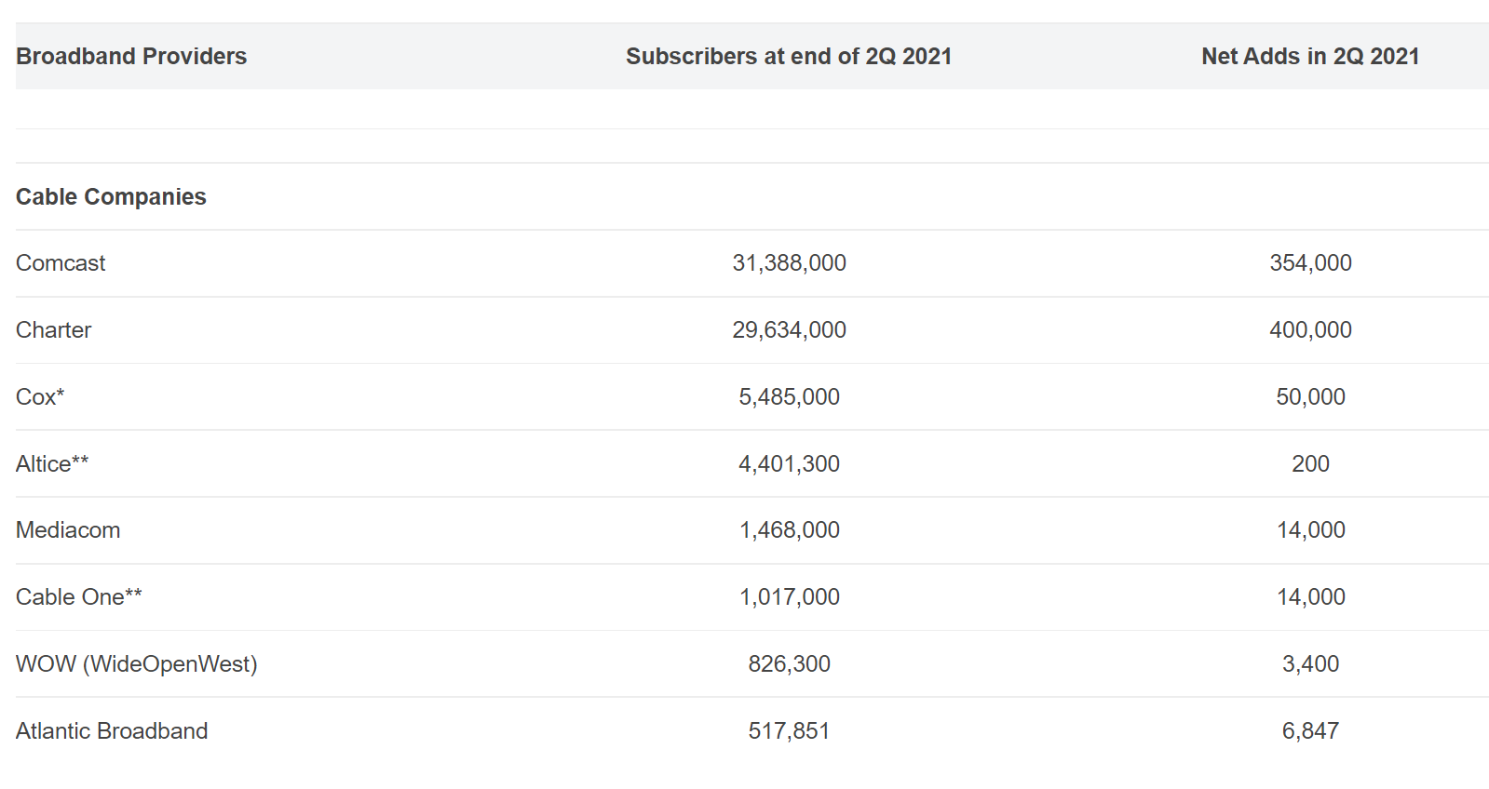
Task: Click the Altice** provider name
Action: (x=52, y=463)
